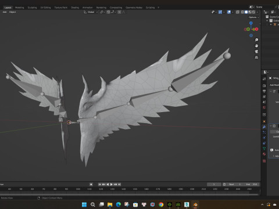Open Chrome from the Windows taskbar
279x209 pixels.
coord(161,204)
